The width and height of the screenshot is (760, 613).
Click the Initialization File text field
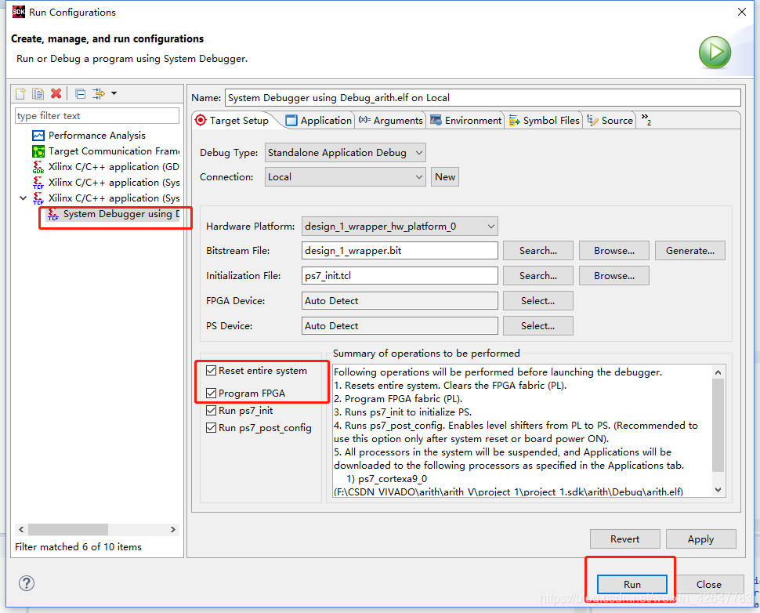coord(400,276)
